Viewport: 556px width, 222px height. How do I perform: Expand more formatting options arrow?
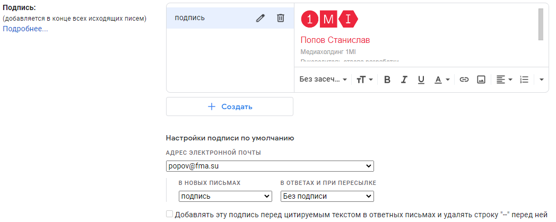pyautogui.click(x=541, y=79)
